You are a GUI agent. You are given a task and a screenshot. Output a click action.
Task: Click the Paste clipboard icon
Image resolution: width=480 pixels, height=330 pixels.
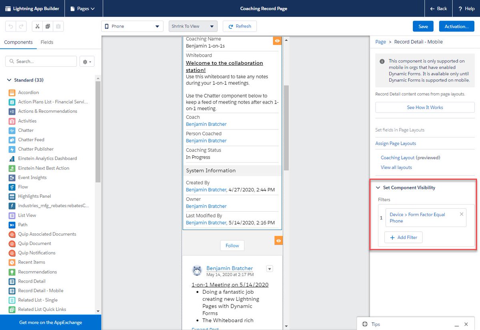pos(58,26)
